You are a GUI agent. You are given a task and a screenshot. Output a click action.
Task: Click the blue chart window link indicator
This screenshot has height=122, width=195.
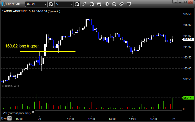click(3, 4)
